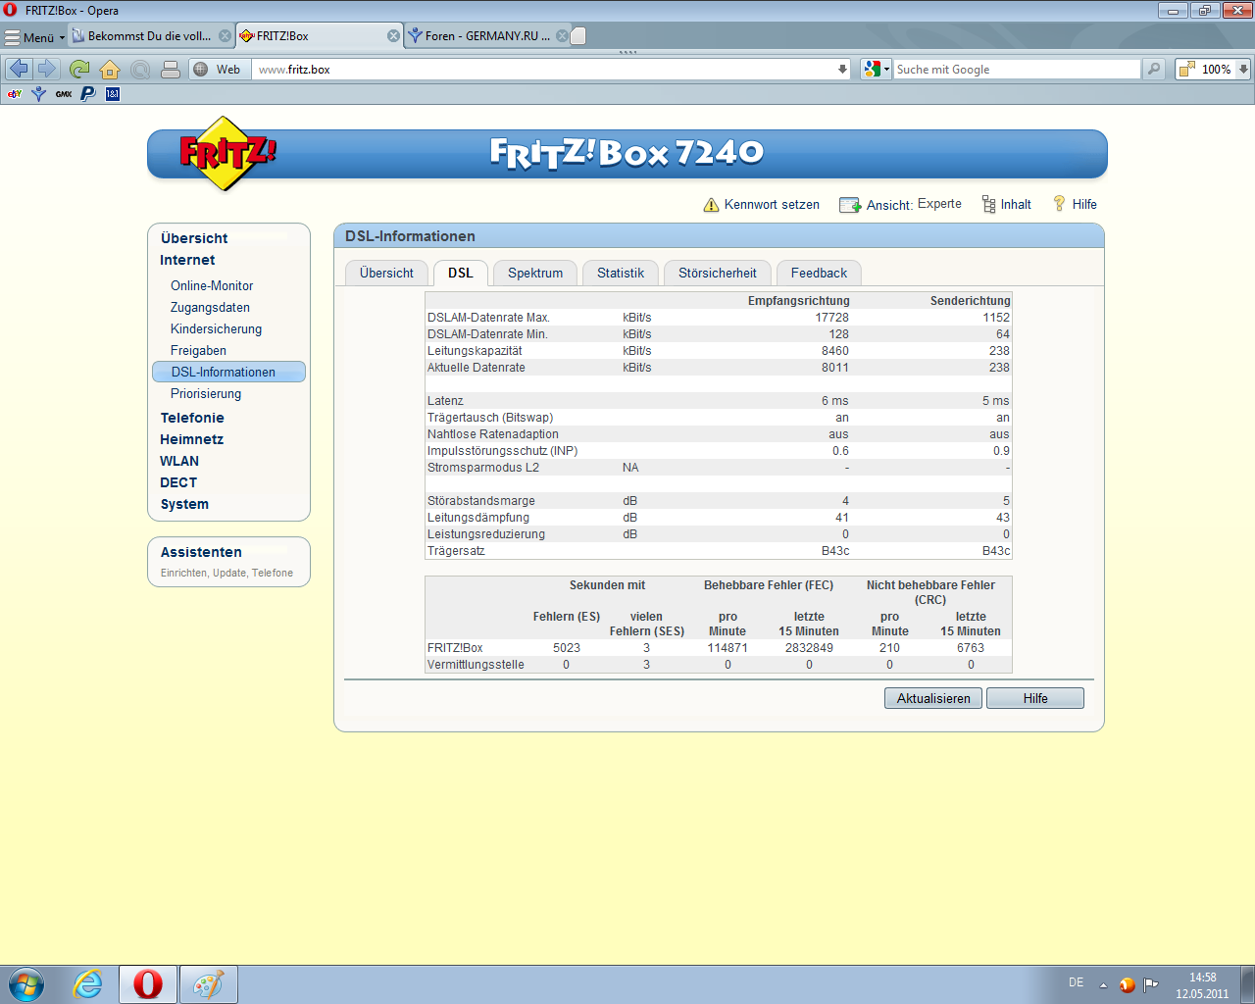Click the Hilfe button below the table
The width and height of the screenshot is (1255, 1004).
pos(1035,698)
